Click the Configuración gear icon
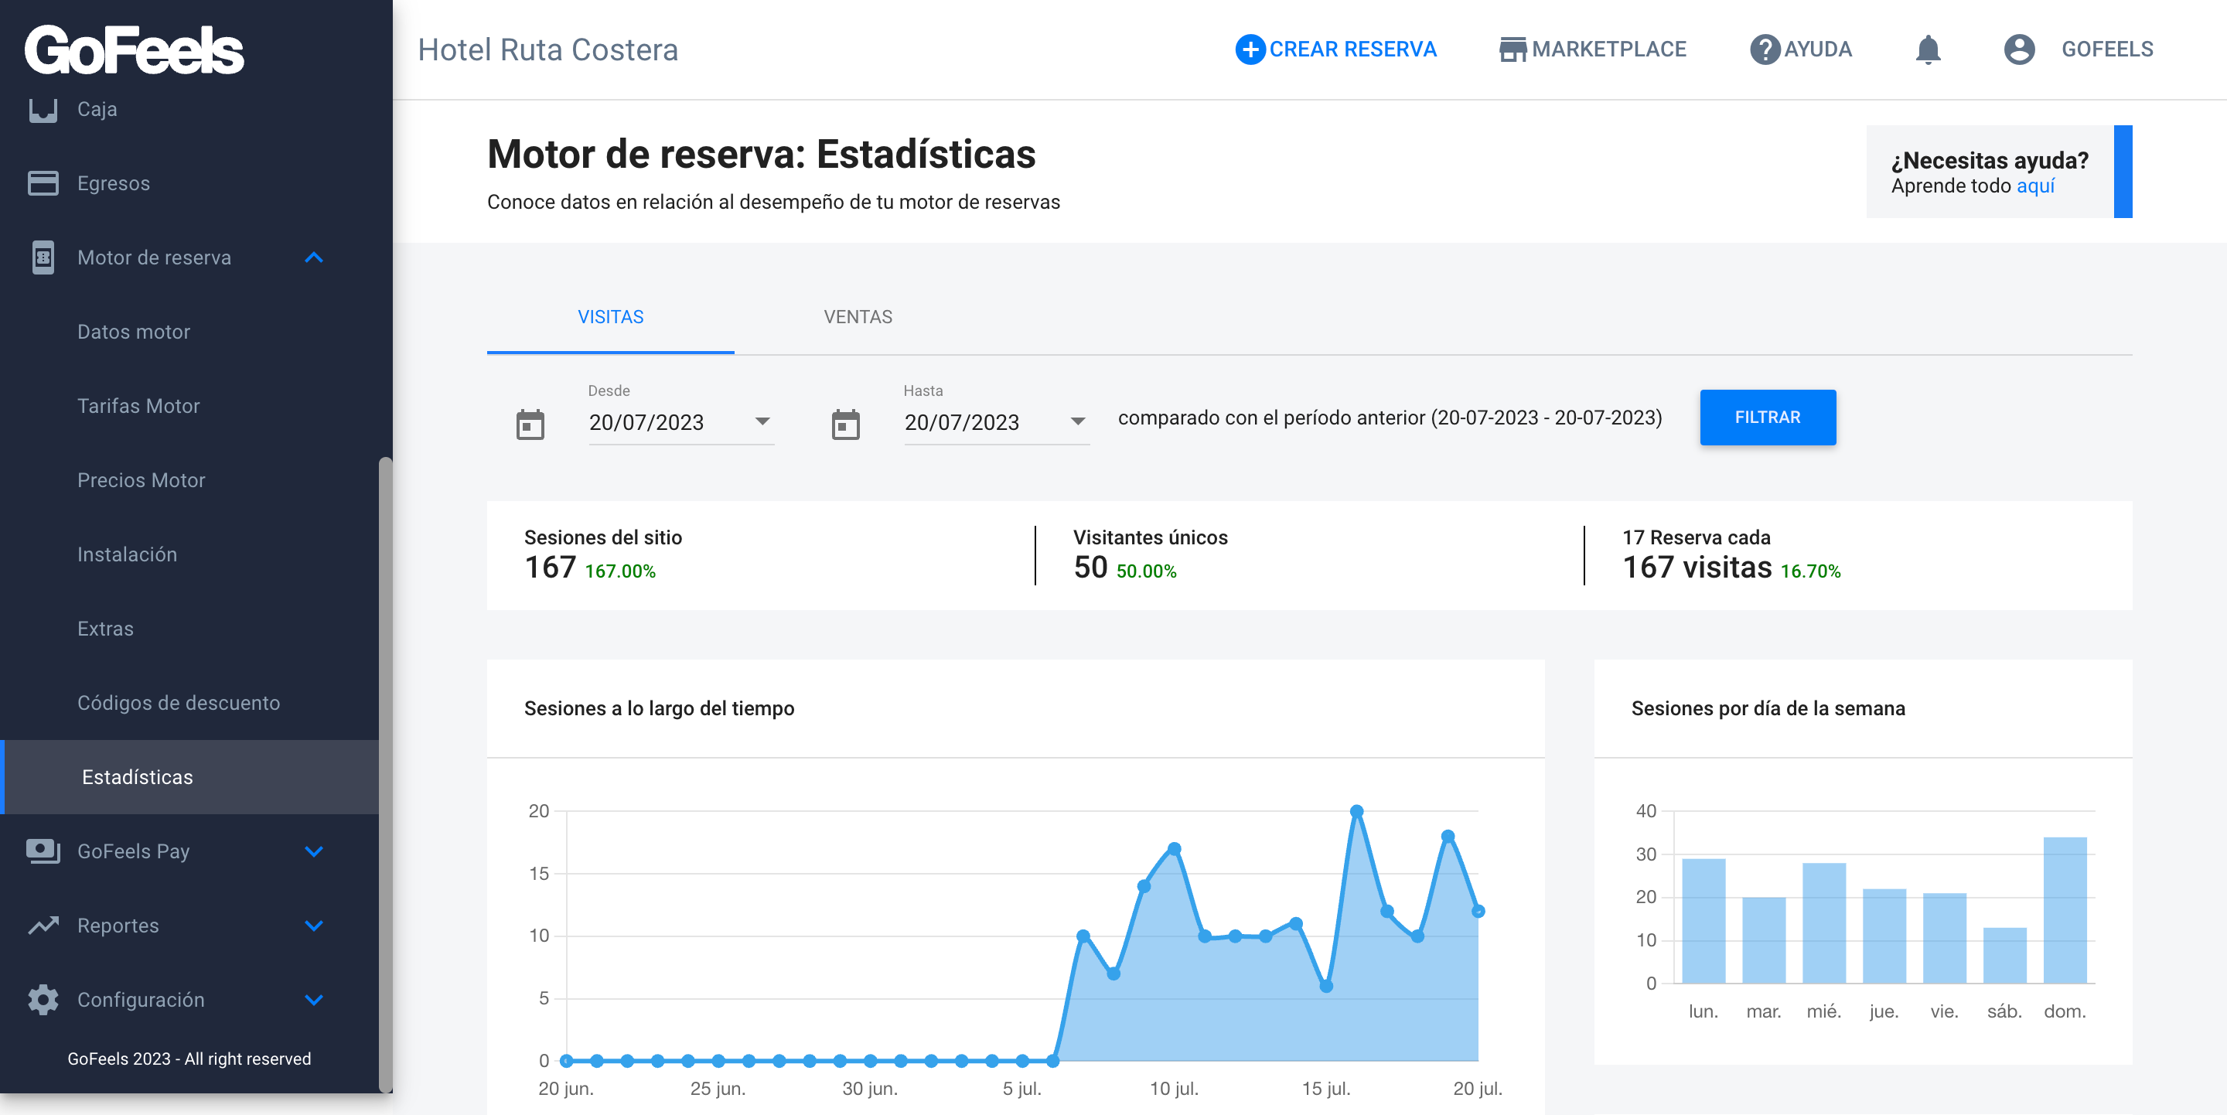This screenshot has height=1115, width=2227. tap(43, 999)
